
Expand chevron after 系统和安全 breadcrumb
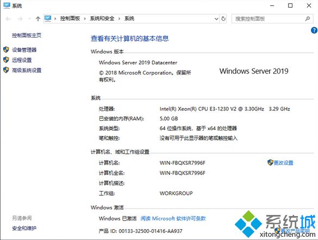[x=119, y=19]
